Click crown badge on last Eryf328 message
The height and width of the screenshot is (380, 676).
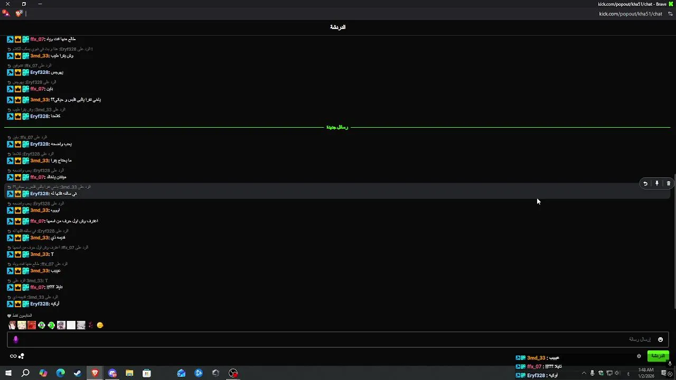18,304
